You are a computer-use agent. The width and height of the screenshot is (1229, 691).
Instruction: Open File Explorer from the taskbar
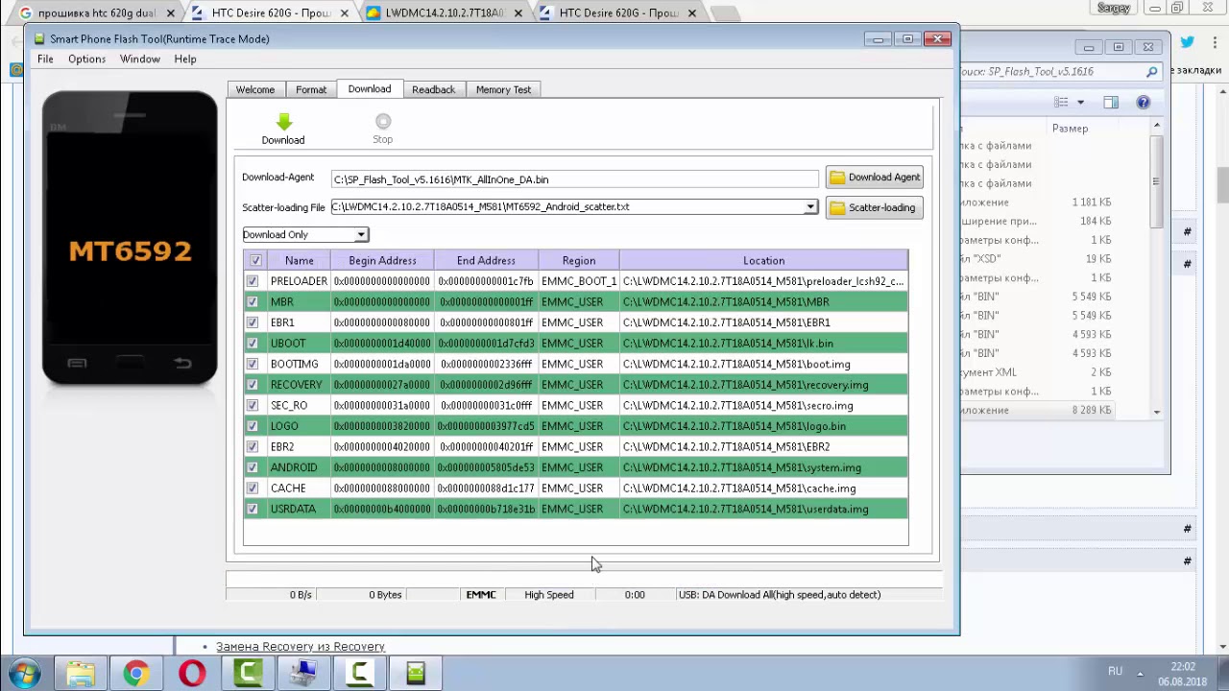pyautogui.click(x=80, y=673)
